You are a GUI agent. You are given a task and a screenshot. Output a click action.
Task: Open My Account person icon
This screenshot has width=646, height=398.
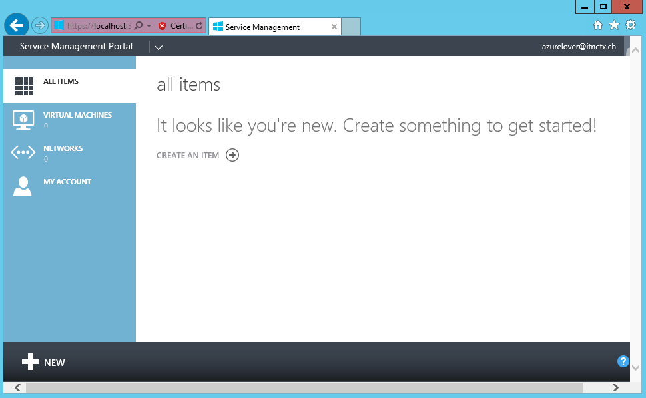point(23,186)
